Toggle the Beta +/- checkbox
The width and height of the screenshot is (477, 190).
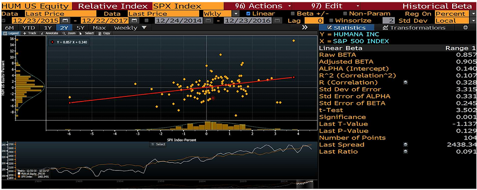(293, 14)
